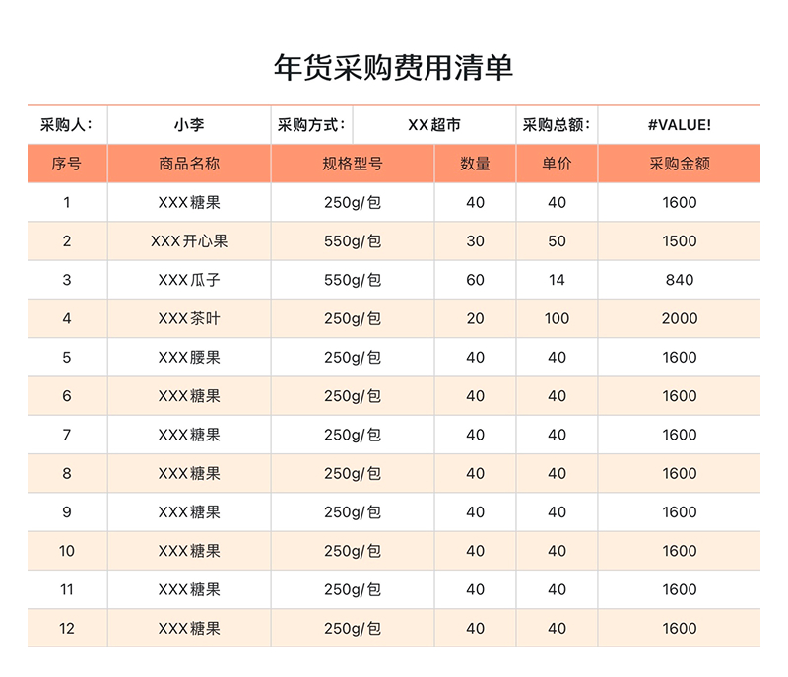Select serial number 5 cell
This screenshot has width=788, height=677.
click(67, 358)
